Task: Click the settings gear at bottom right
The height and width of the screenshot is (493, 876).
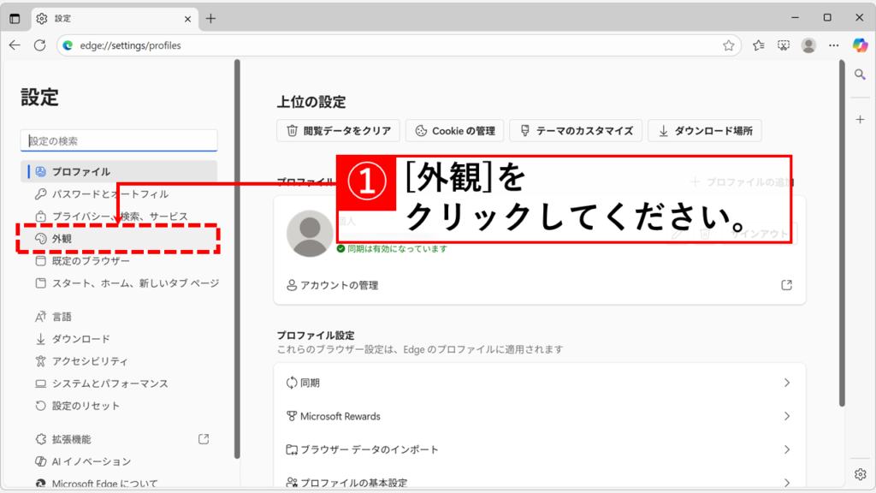Action: click(x=861, y=473)
